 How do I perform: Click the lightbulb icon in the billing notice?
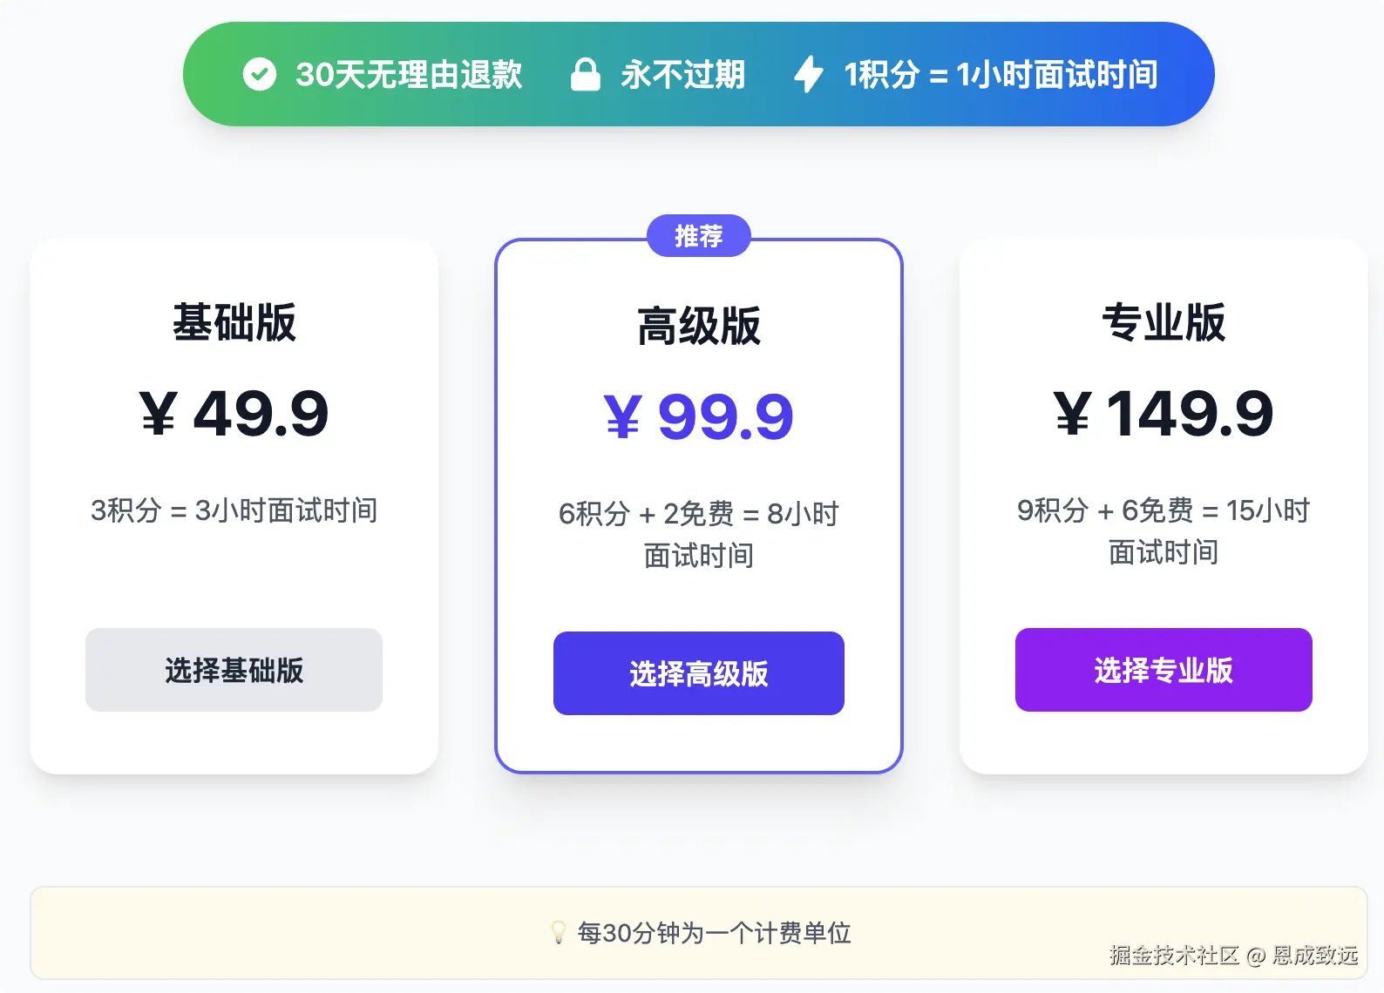(559, 933)
